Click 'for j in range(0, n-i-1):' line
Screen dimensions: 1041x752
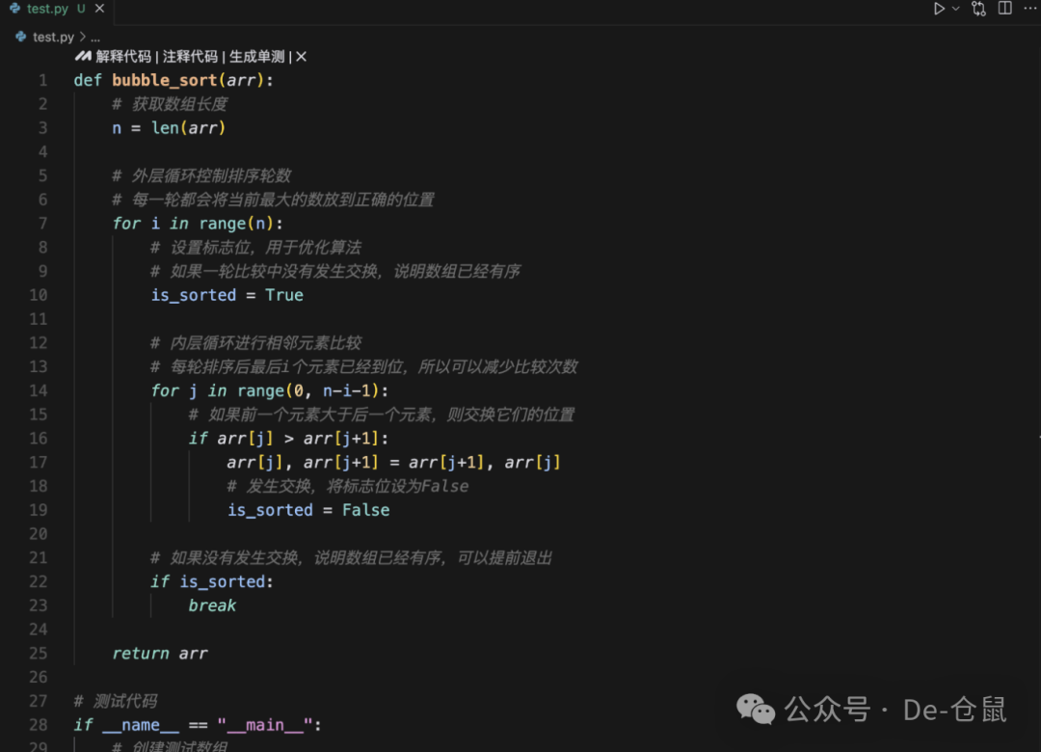[x=270, y=390]
